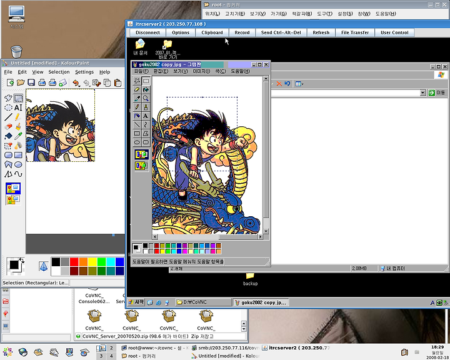This screenshot has height=360, width=450.
Task: Pick the KolourPaint color picker tool
Action: (x=18, y=136)
